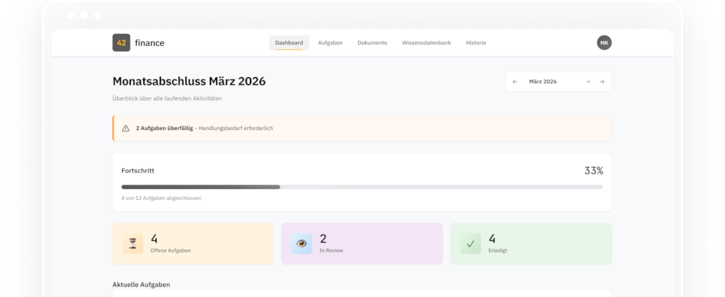Image resolution: width=725 pixels, height=297 pixels.
Task: Go to next month with right arrow
Action: tap(602, 82)
